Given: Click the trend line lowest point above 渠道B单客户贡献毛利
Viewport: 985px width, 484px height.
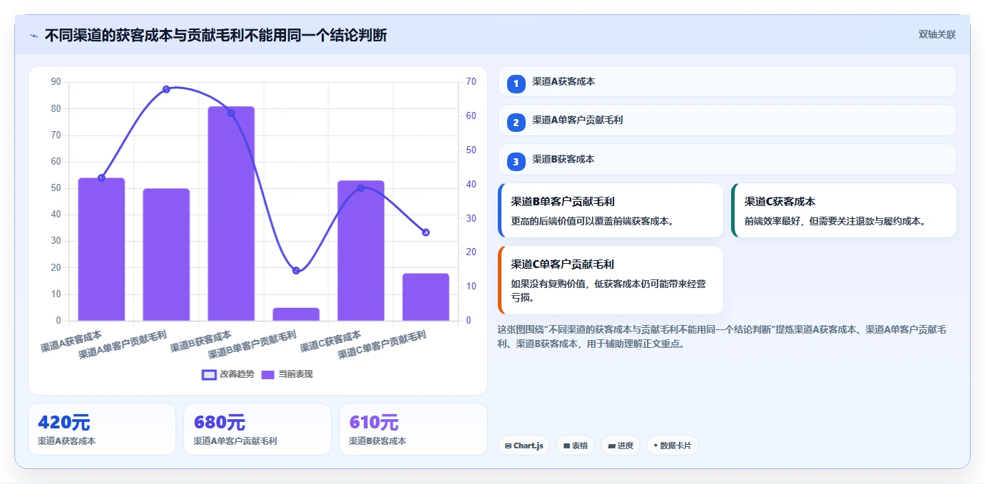Looking at the screenshot, I should [296, 270].
